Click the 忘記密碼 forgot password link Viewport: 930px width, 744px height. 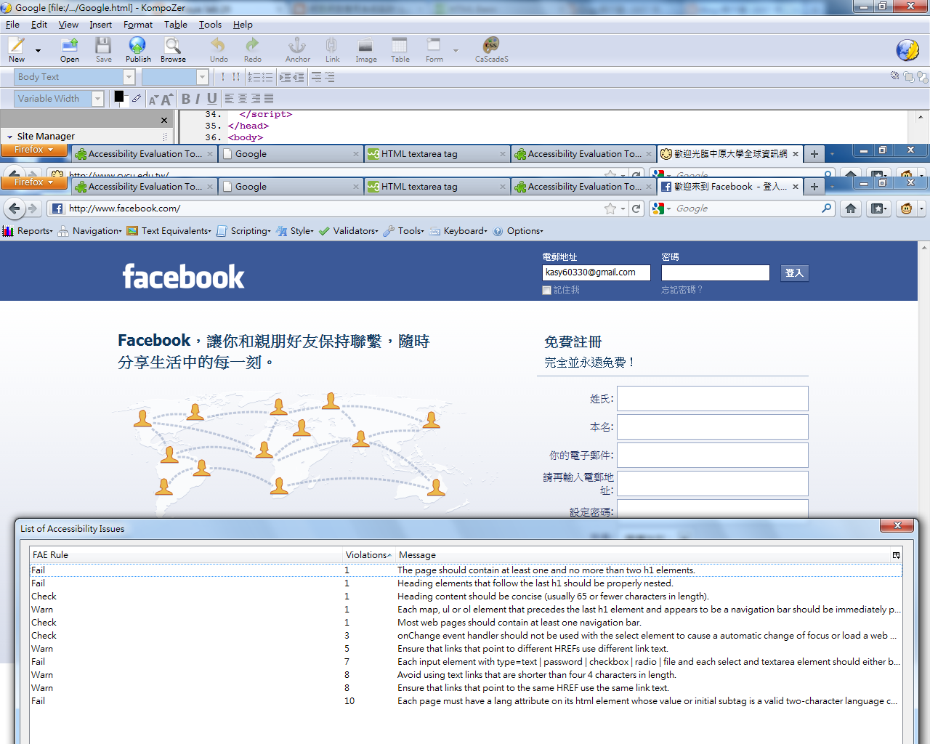682,290
